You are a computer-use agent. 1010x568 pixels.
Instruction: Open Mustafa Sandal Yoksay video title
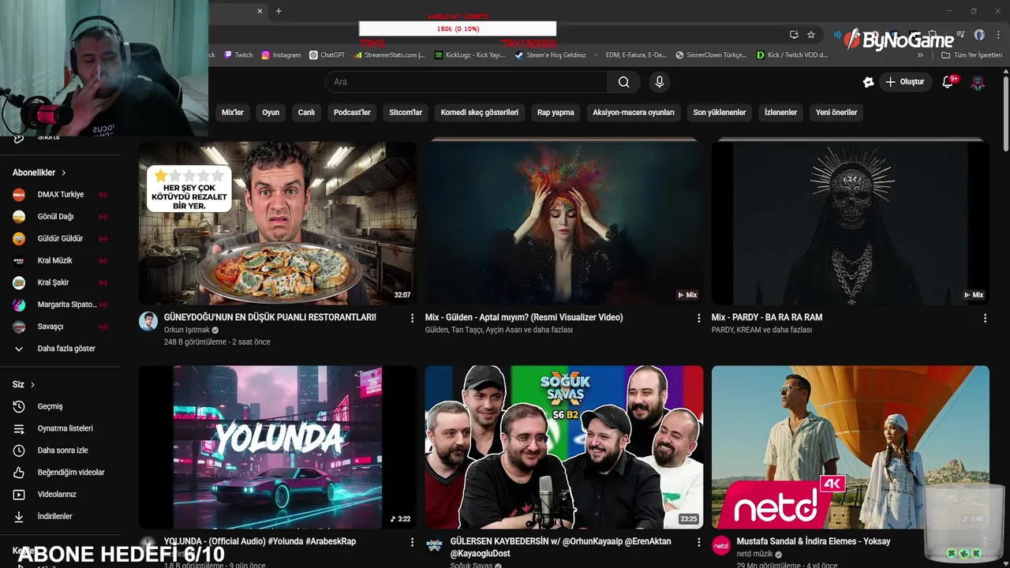(x=814, y=541)
